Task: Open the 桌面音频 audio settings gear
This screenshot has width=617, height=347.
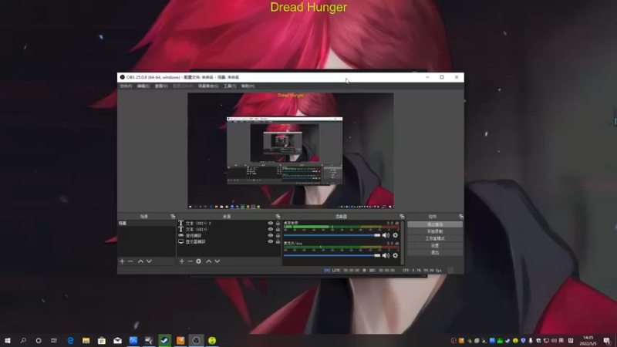Action: [395, 235]
